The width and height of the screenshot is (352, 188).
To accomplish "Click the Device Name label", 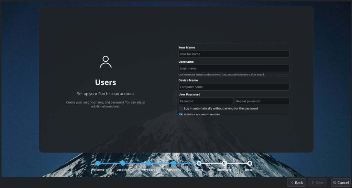I will click(x=188, y=80).
